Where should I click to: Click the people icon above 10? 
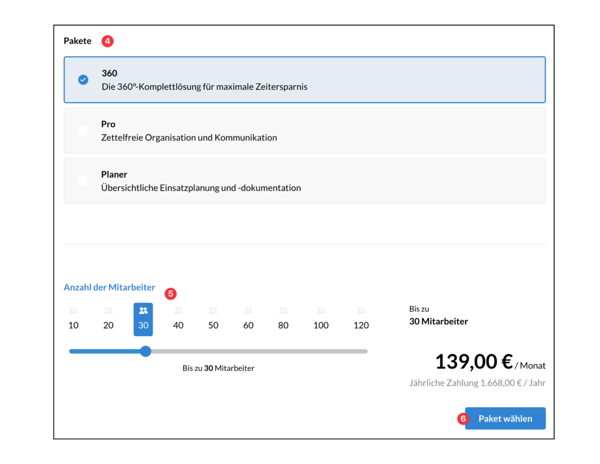point(73,310)
